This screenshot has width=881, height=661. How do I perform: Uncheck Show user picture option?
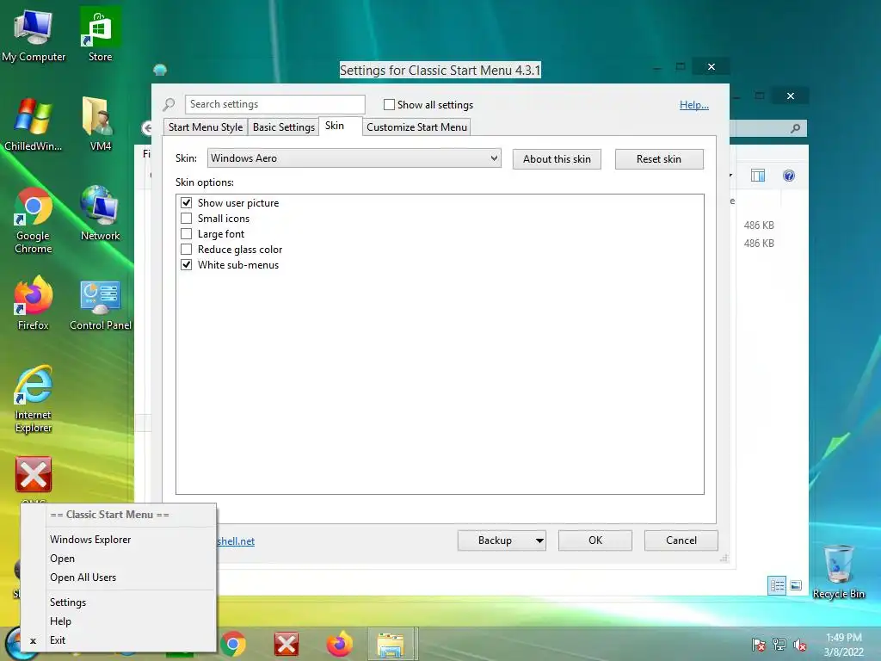click(187, 203)
